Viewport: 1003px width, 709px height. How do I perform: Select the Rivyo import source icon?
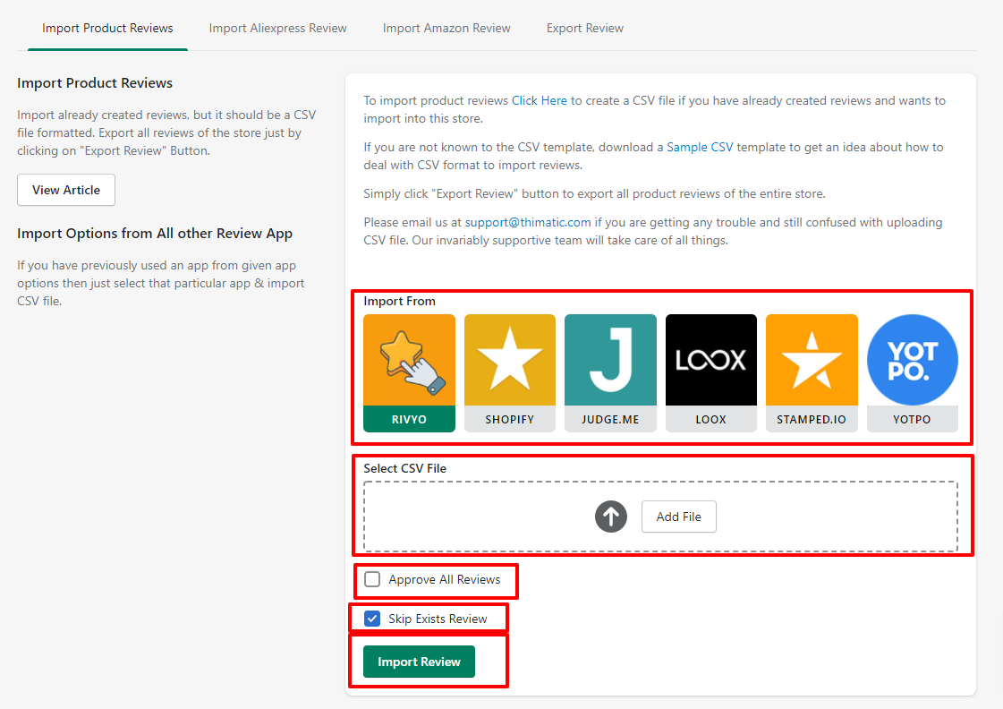click(409, 373)
